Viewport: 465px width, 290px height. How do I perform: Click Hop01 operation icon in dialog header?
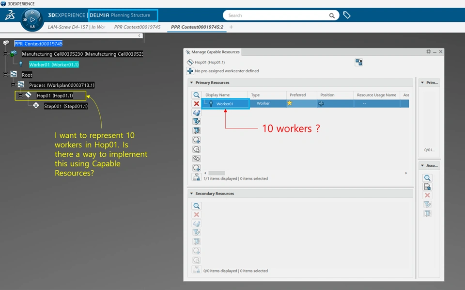coord(190,63)
